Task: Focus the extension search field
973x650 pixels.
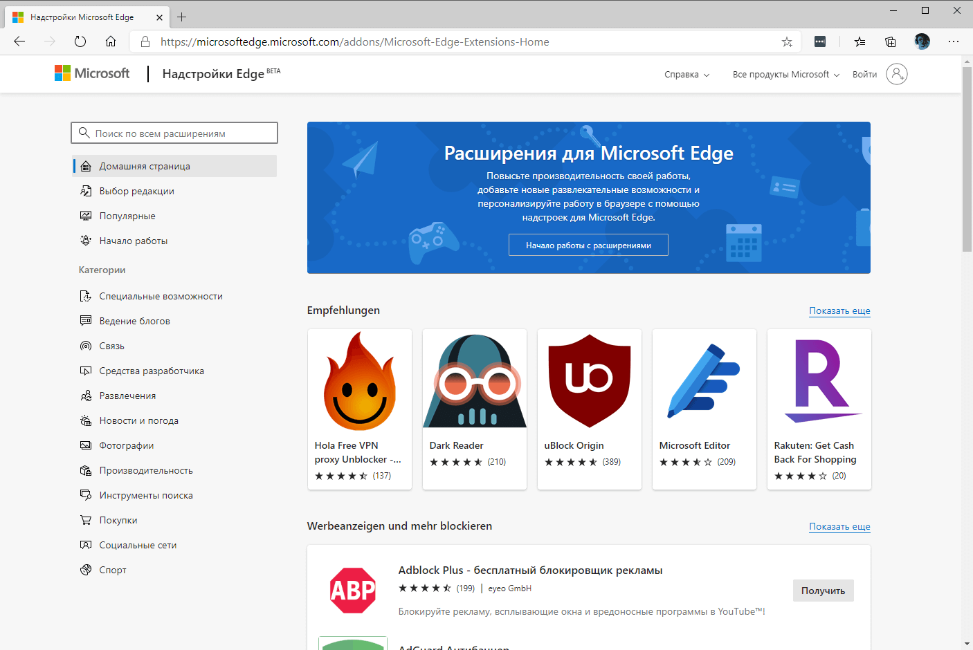Action: pos(174,133)
